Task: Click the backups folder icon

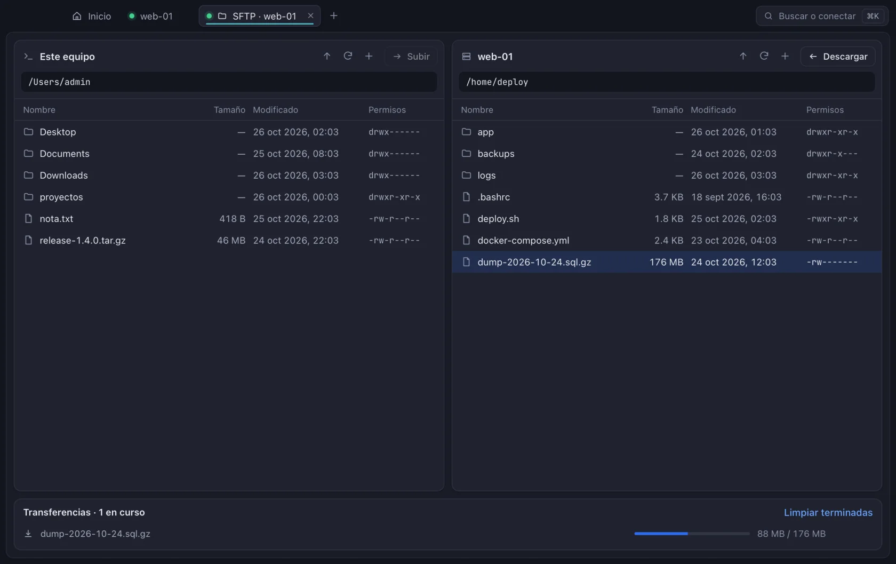Action: pos(466,154)
